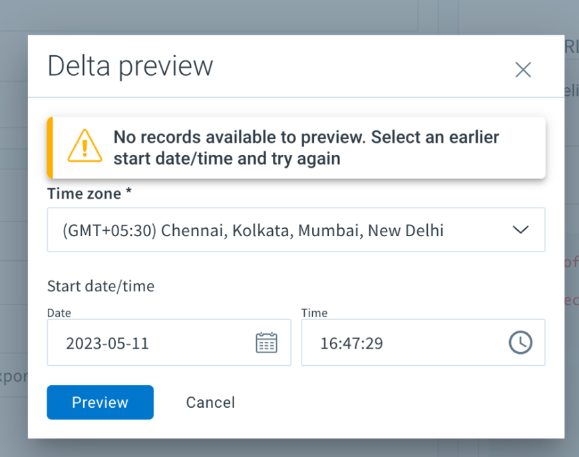Screen dimensions: 579x457
Task: Click the red 'of' text behind dialog
Action: coord(571,261)
